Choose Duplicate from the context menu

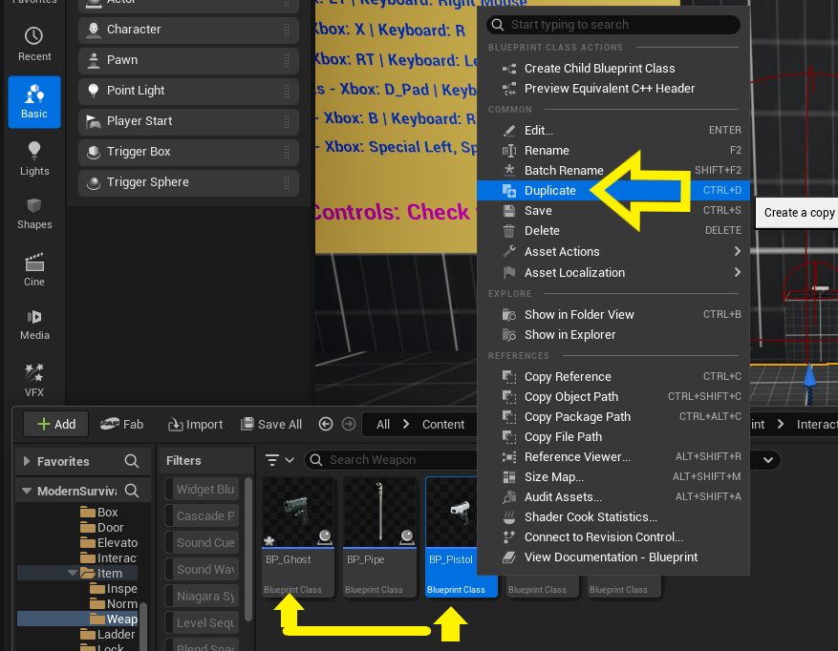[x=550, y=191]
